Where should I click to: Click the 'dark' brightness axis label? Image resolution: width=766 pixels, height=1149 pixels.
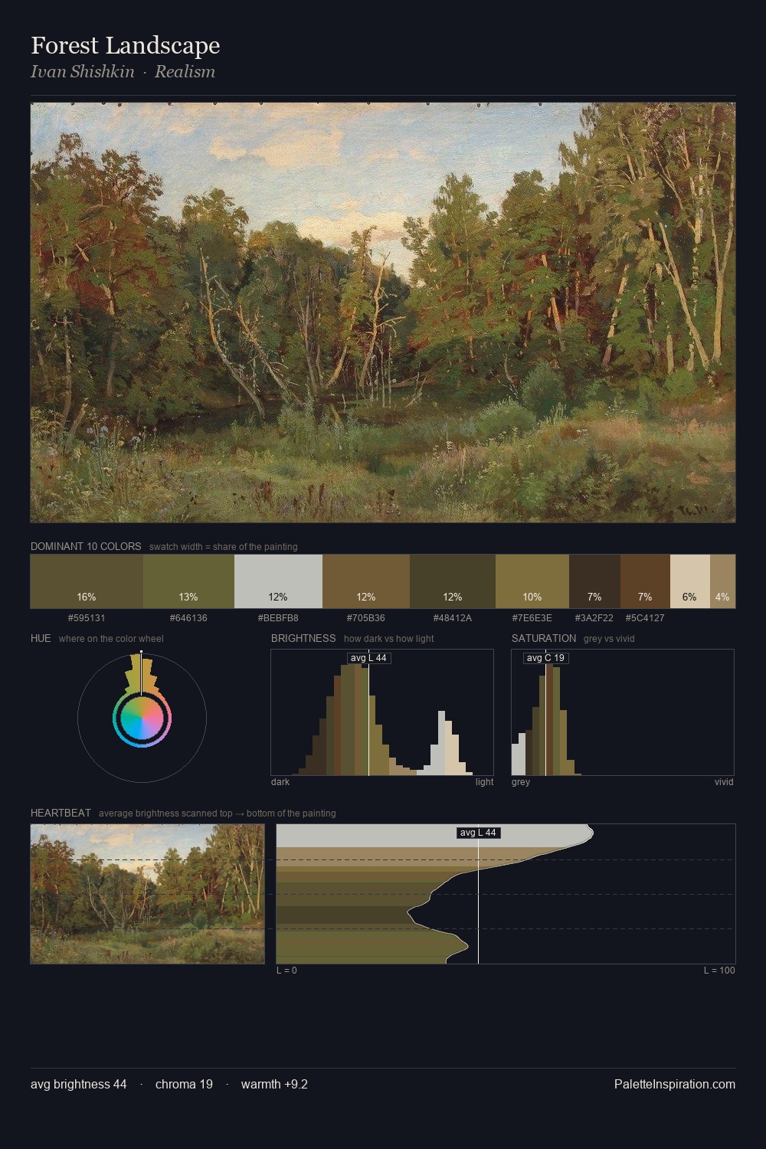point(280,782)
